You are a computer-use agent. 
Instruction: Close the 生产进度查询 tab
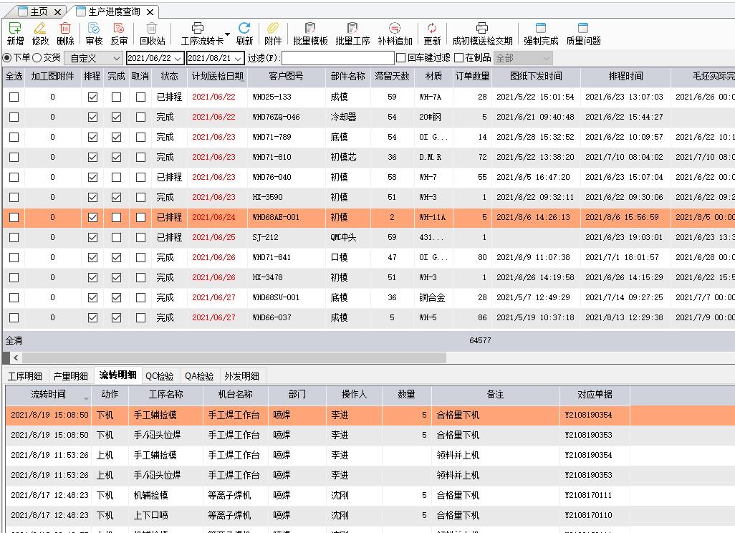[x=150, y=11]
